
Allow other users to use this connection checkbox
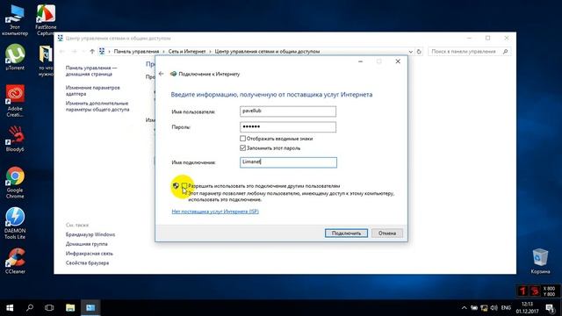pyautogui.click(x=184, y=185)
